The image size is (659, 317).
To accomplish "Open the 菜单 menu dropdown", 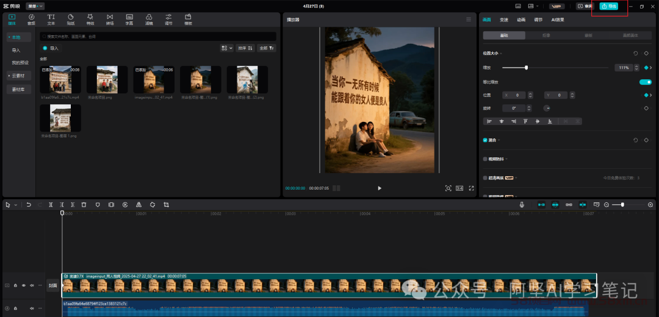I will pos(35,6).
